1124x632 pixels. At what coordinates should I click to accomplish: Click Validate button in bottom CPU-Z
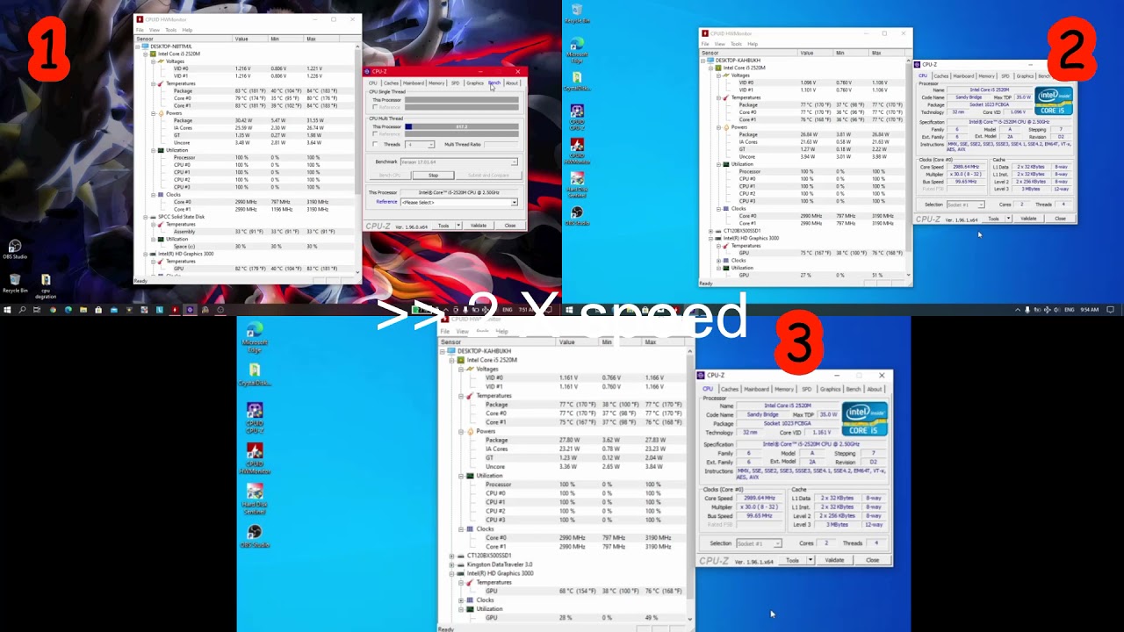point(834,560)
